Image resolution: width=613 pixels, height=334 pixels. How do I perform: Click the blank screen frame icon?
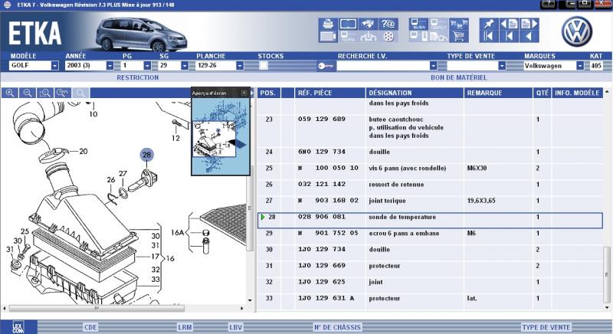[x=348, y=24]
